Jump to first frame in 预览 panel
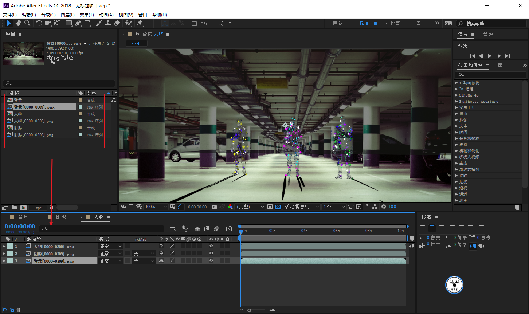This screenshot has width=529, height=314. [473, 56]
